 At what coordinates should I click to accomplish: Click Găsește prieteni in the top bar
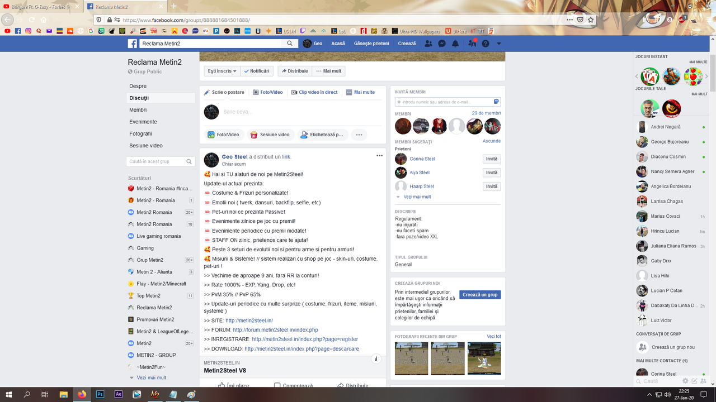coord(371,44)
